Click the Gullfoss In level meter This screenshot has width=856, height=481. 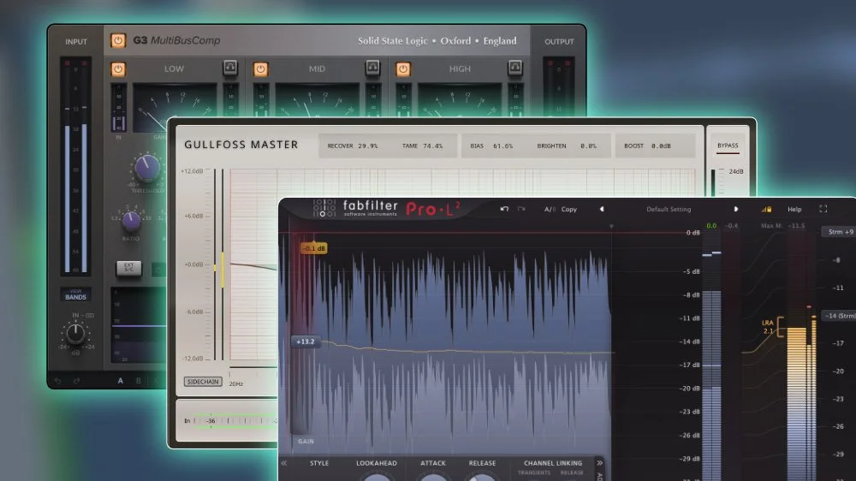235,420
